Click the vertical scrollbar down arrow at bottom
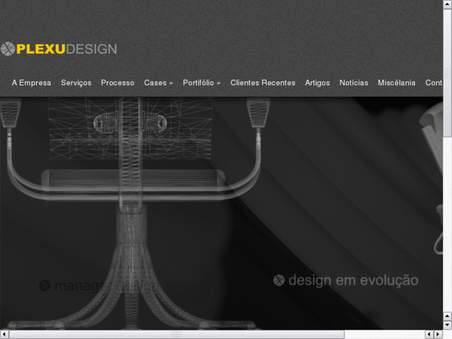The height and width of the screenshot is (339, 452). coord(448,325)
